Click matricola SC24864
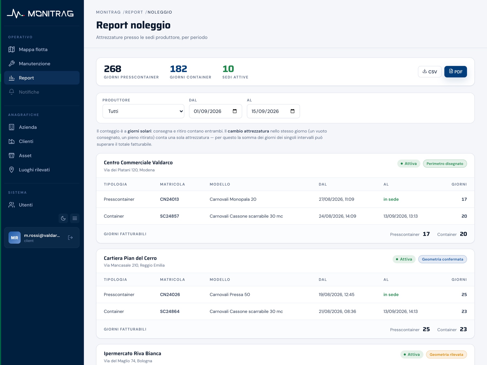487x365 pixels. point(170,311)
